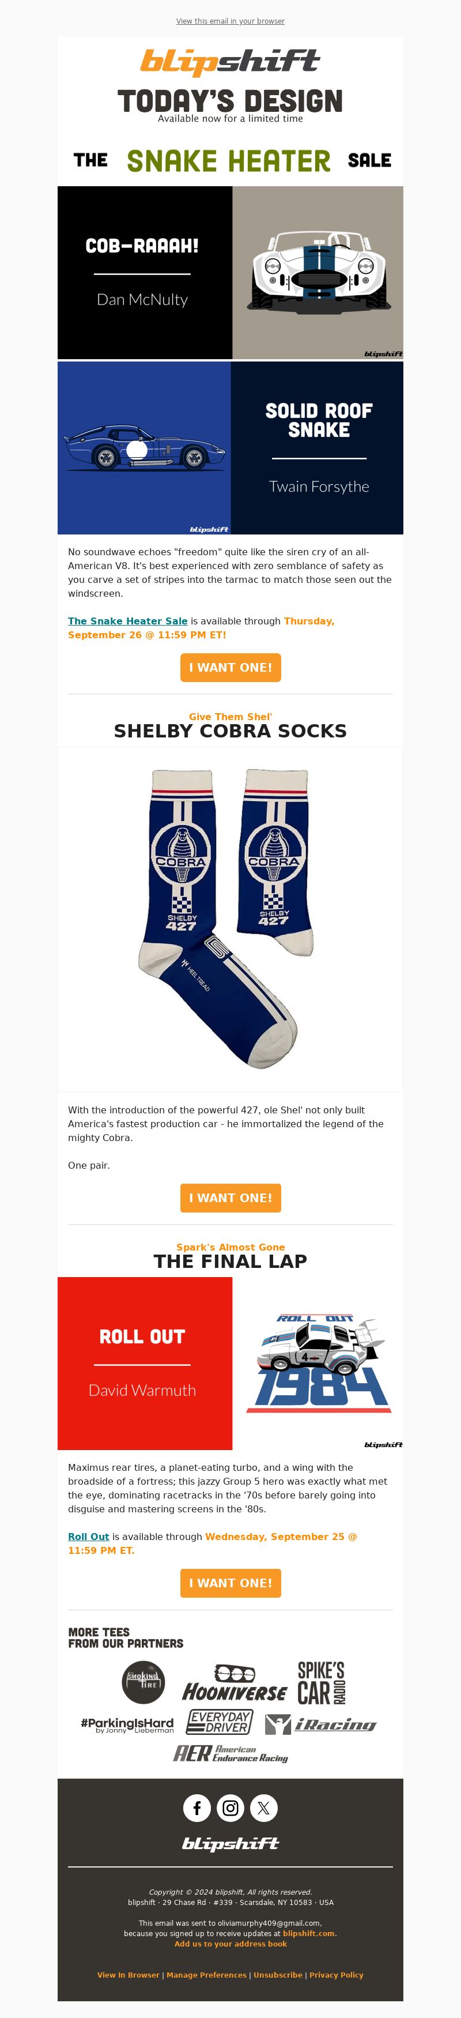Click the COB-RAAAH! Cobra car design image

pyautogui.click(x=318, y=273)
